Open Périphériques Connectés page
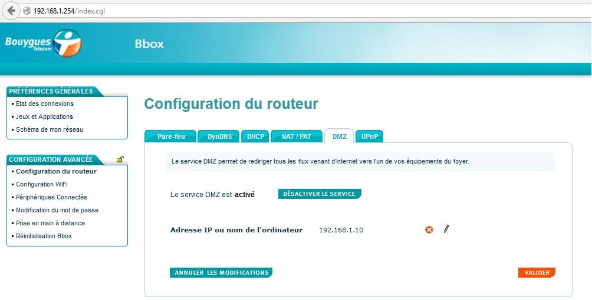This screenshot has height=300, width=592. 51,197
